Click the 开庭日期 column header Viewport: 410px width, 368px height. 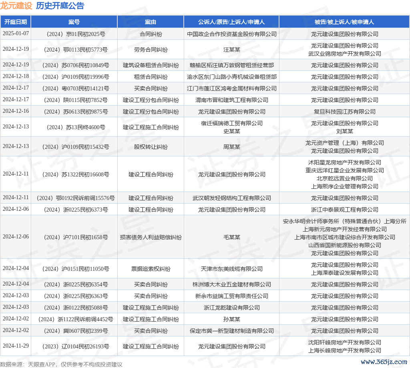click(16, 22)
